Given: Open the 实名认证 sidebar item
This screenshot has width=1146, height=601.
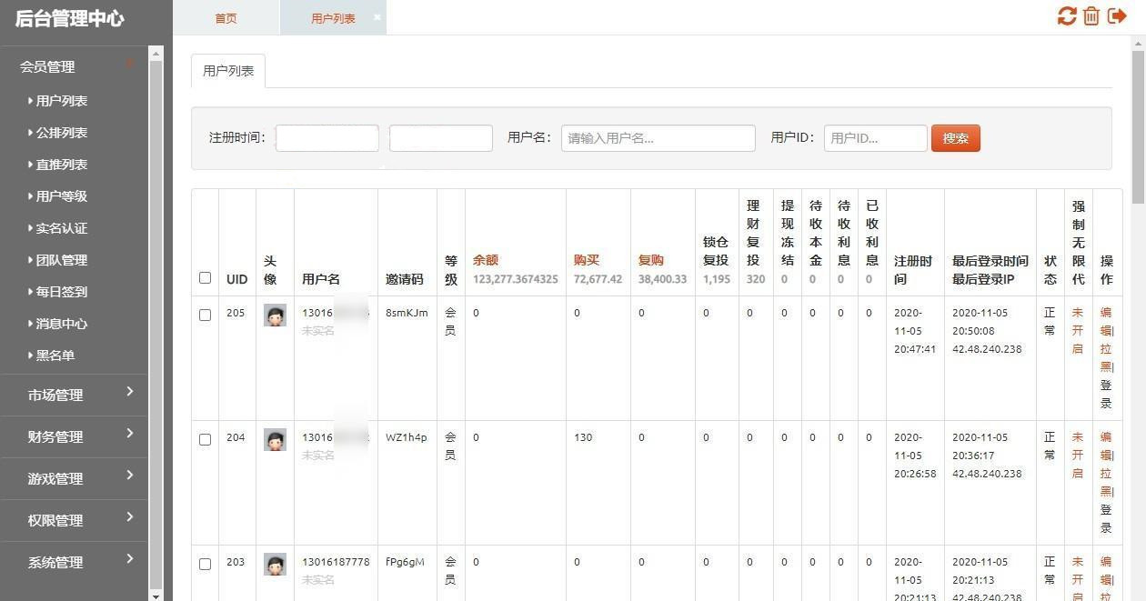Looking at the screenshot, I should click(58, 227).
